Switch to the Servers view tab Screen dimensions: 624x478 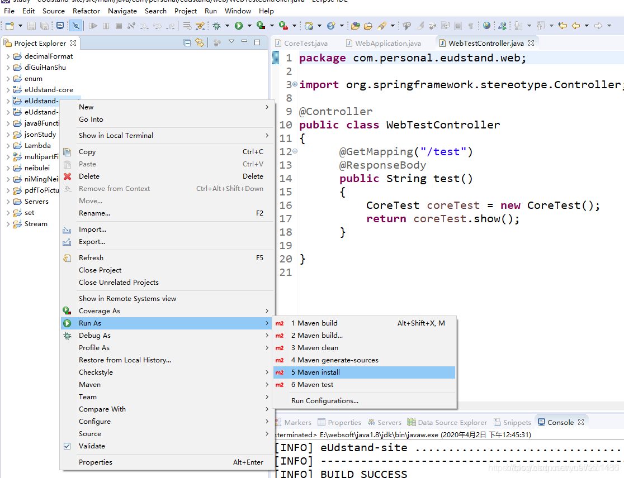click(x=385, y=422)
